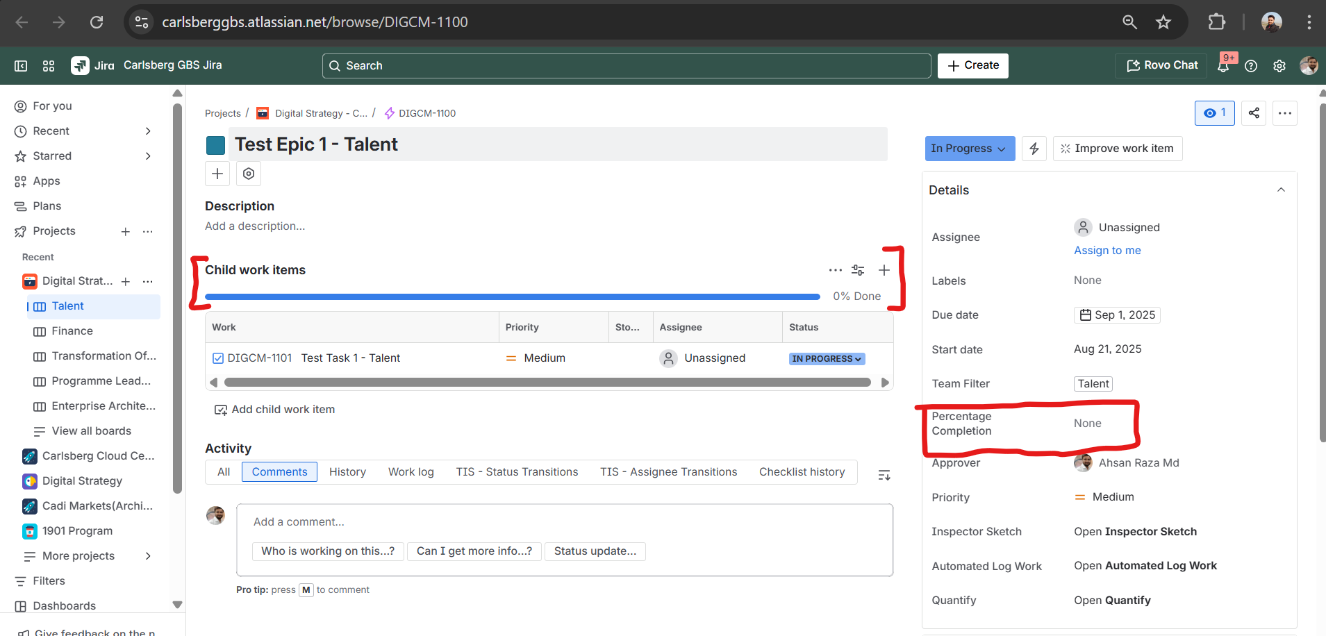Open child work items more options ellipsis
Viewport: 1326px width, 636px height.
[835, 270]
